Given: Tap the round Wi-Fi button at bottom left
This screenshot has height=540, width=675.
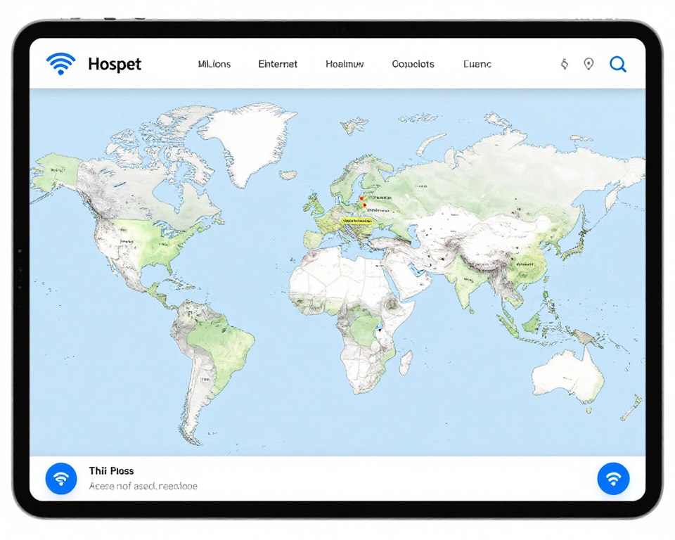Looking at the screenshot, I should coord(61,478).
